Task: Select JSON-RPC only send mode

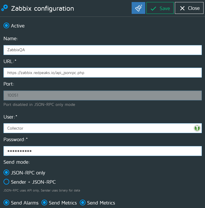Action: pyautogui.click(x=6, y=173)
